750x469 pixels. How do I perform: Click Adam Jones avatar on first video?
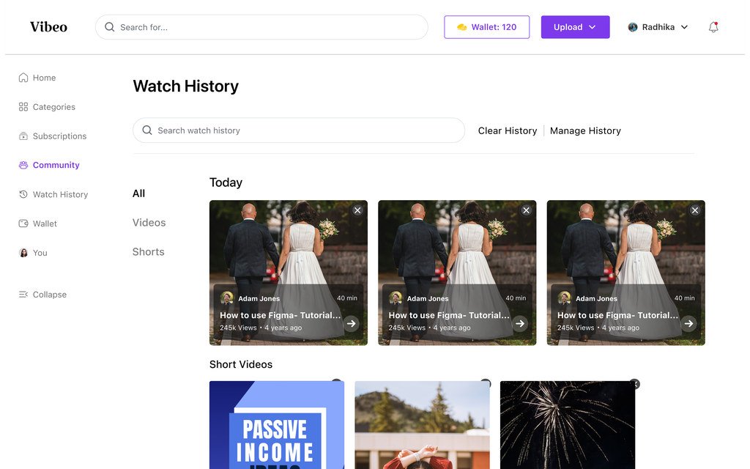pos(227,298)
